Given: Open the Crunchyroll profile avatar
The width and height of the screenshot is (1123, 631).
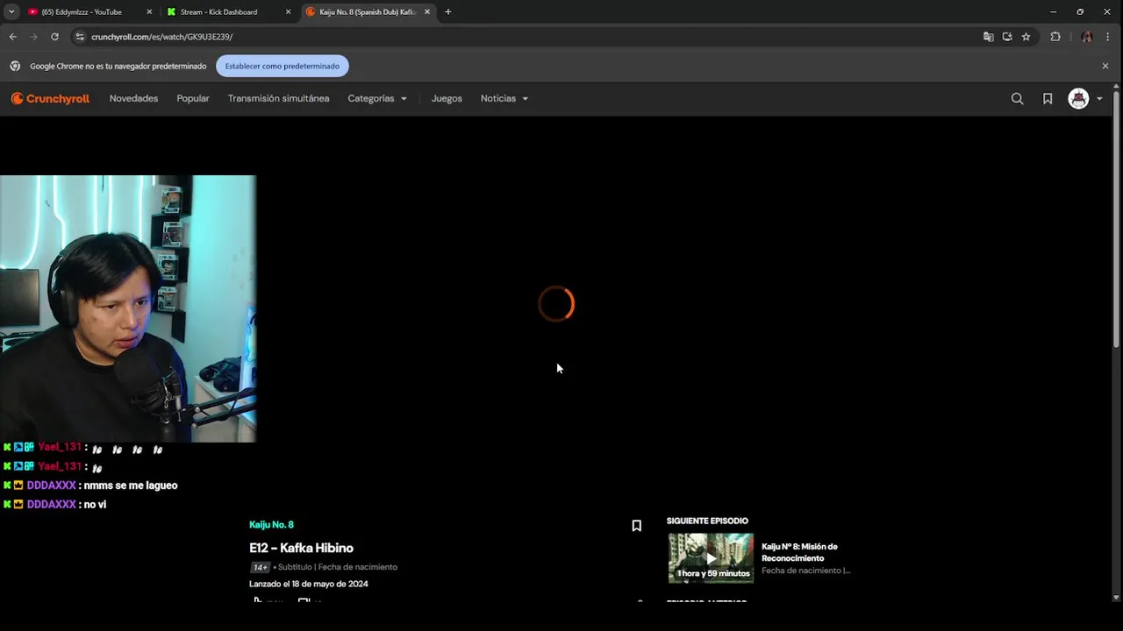Looking at the screenshot, I should click(1078, 99).
